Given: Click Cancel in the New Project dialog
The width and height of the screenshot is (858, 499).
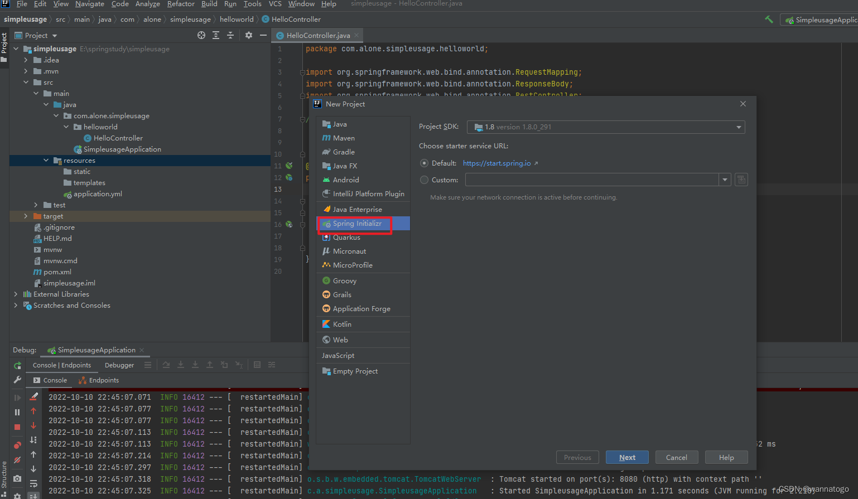Looking at the screenshot, I should [x=676, y=458].
